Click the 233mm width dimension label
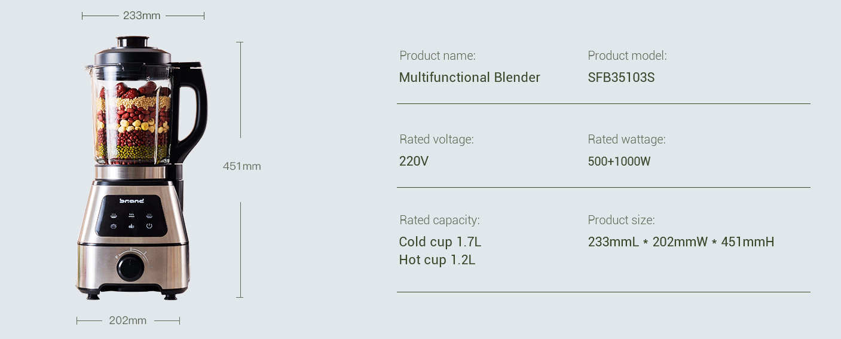 click(142, 16)
